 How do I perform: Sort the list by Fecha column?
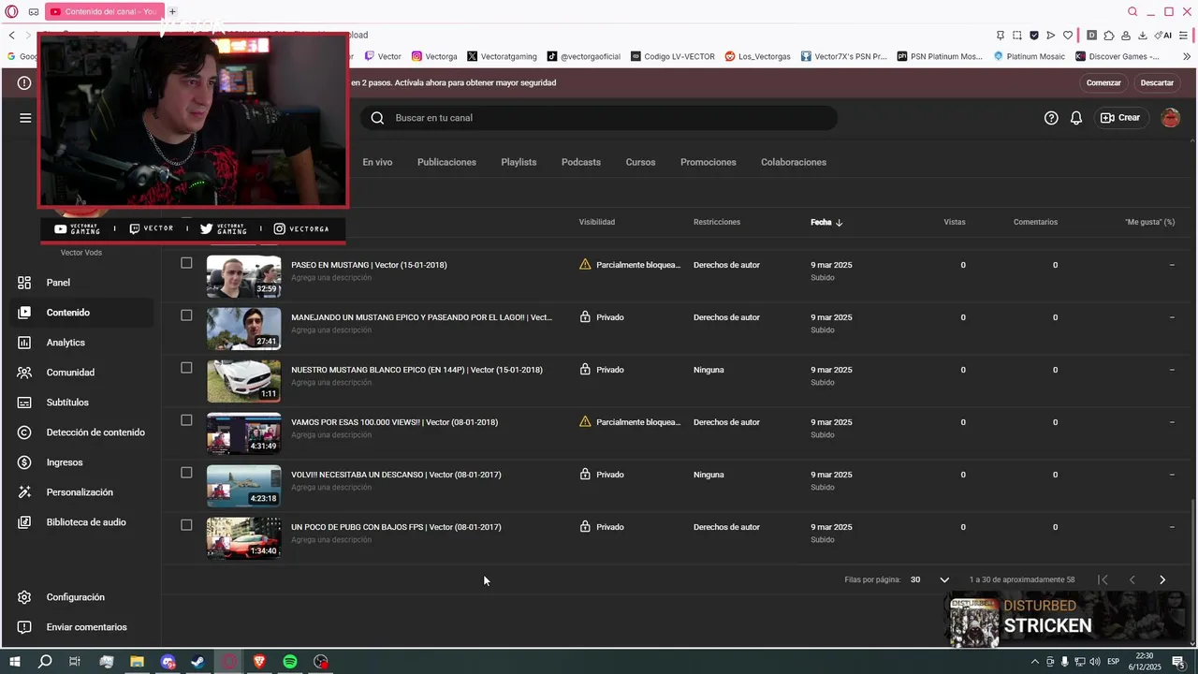point(826,222)
